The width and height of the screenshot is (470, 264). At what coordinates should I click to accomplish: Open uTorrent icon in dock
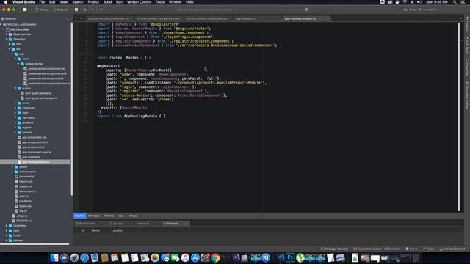click(300, 257)
